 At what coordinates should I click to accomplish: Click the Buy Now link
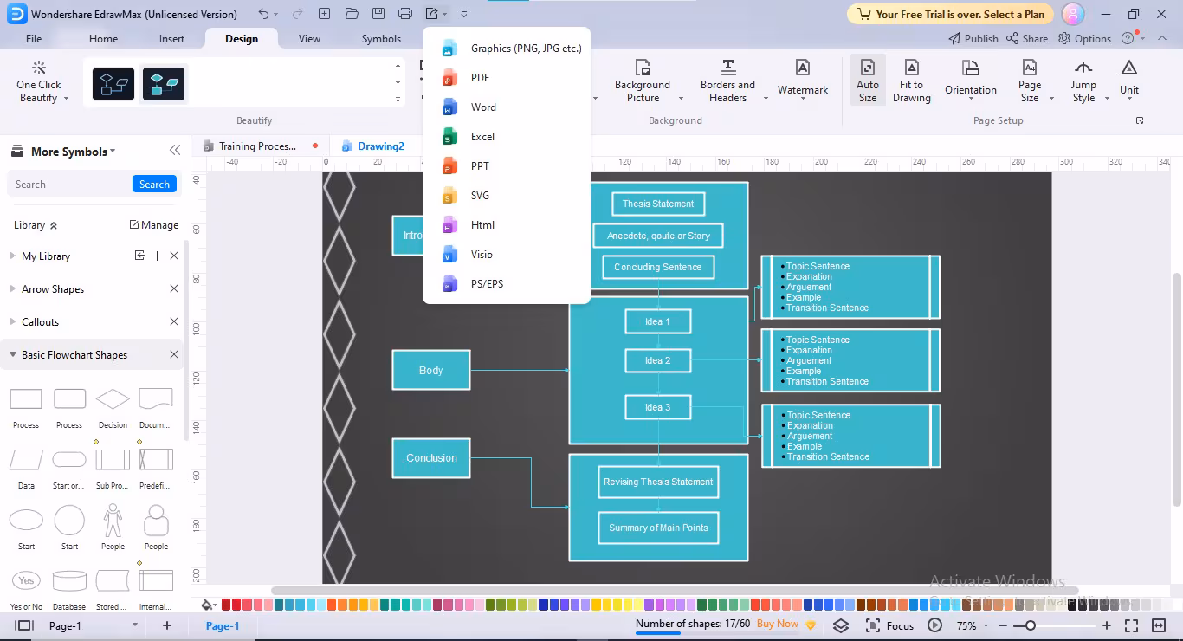[778, 624]
